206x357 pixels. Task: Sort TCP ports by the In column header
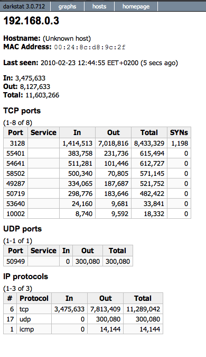pos(77,132)
